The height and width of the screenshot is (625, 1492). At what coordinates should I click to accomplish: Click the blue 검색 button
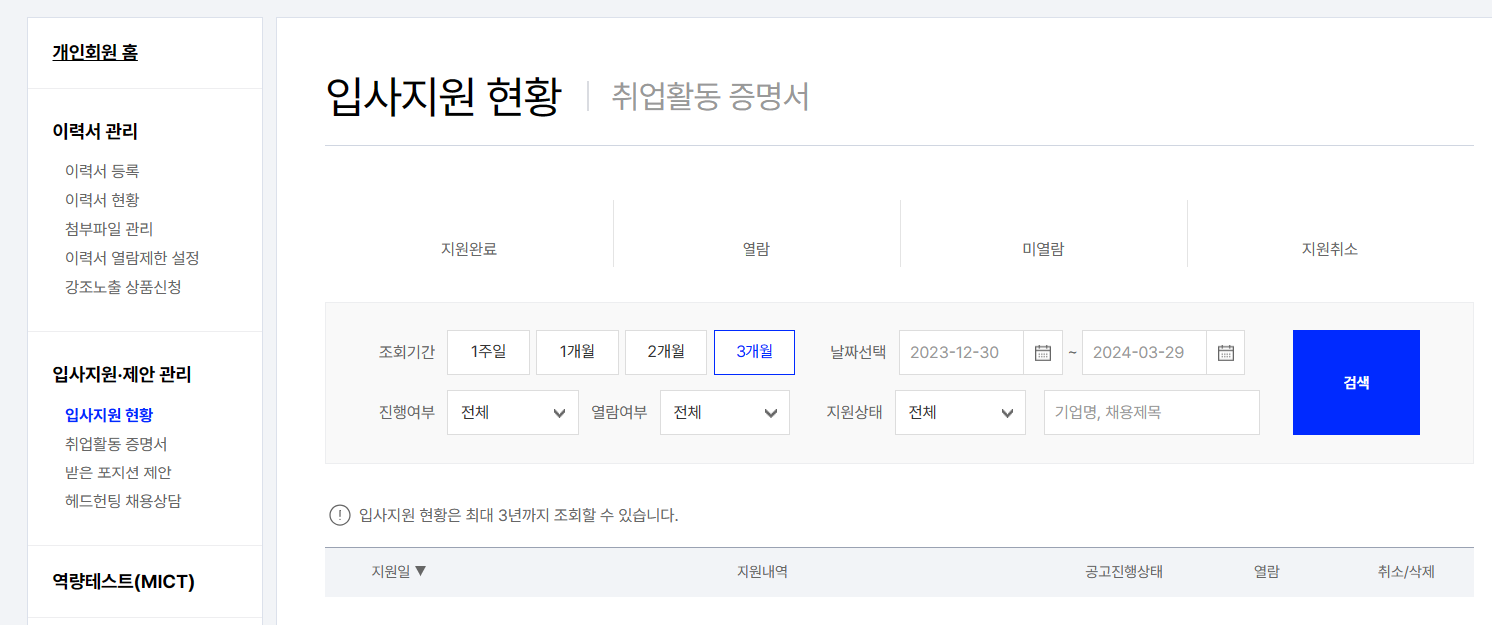pyautogui.click(x=1356, y=382)
